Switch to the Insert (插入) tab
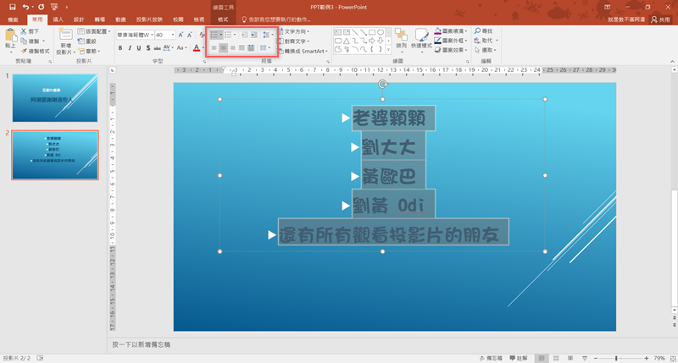 [58, 18]
